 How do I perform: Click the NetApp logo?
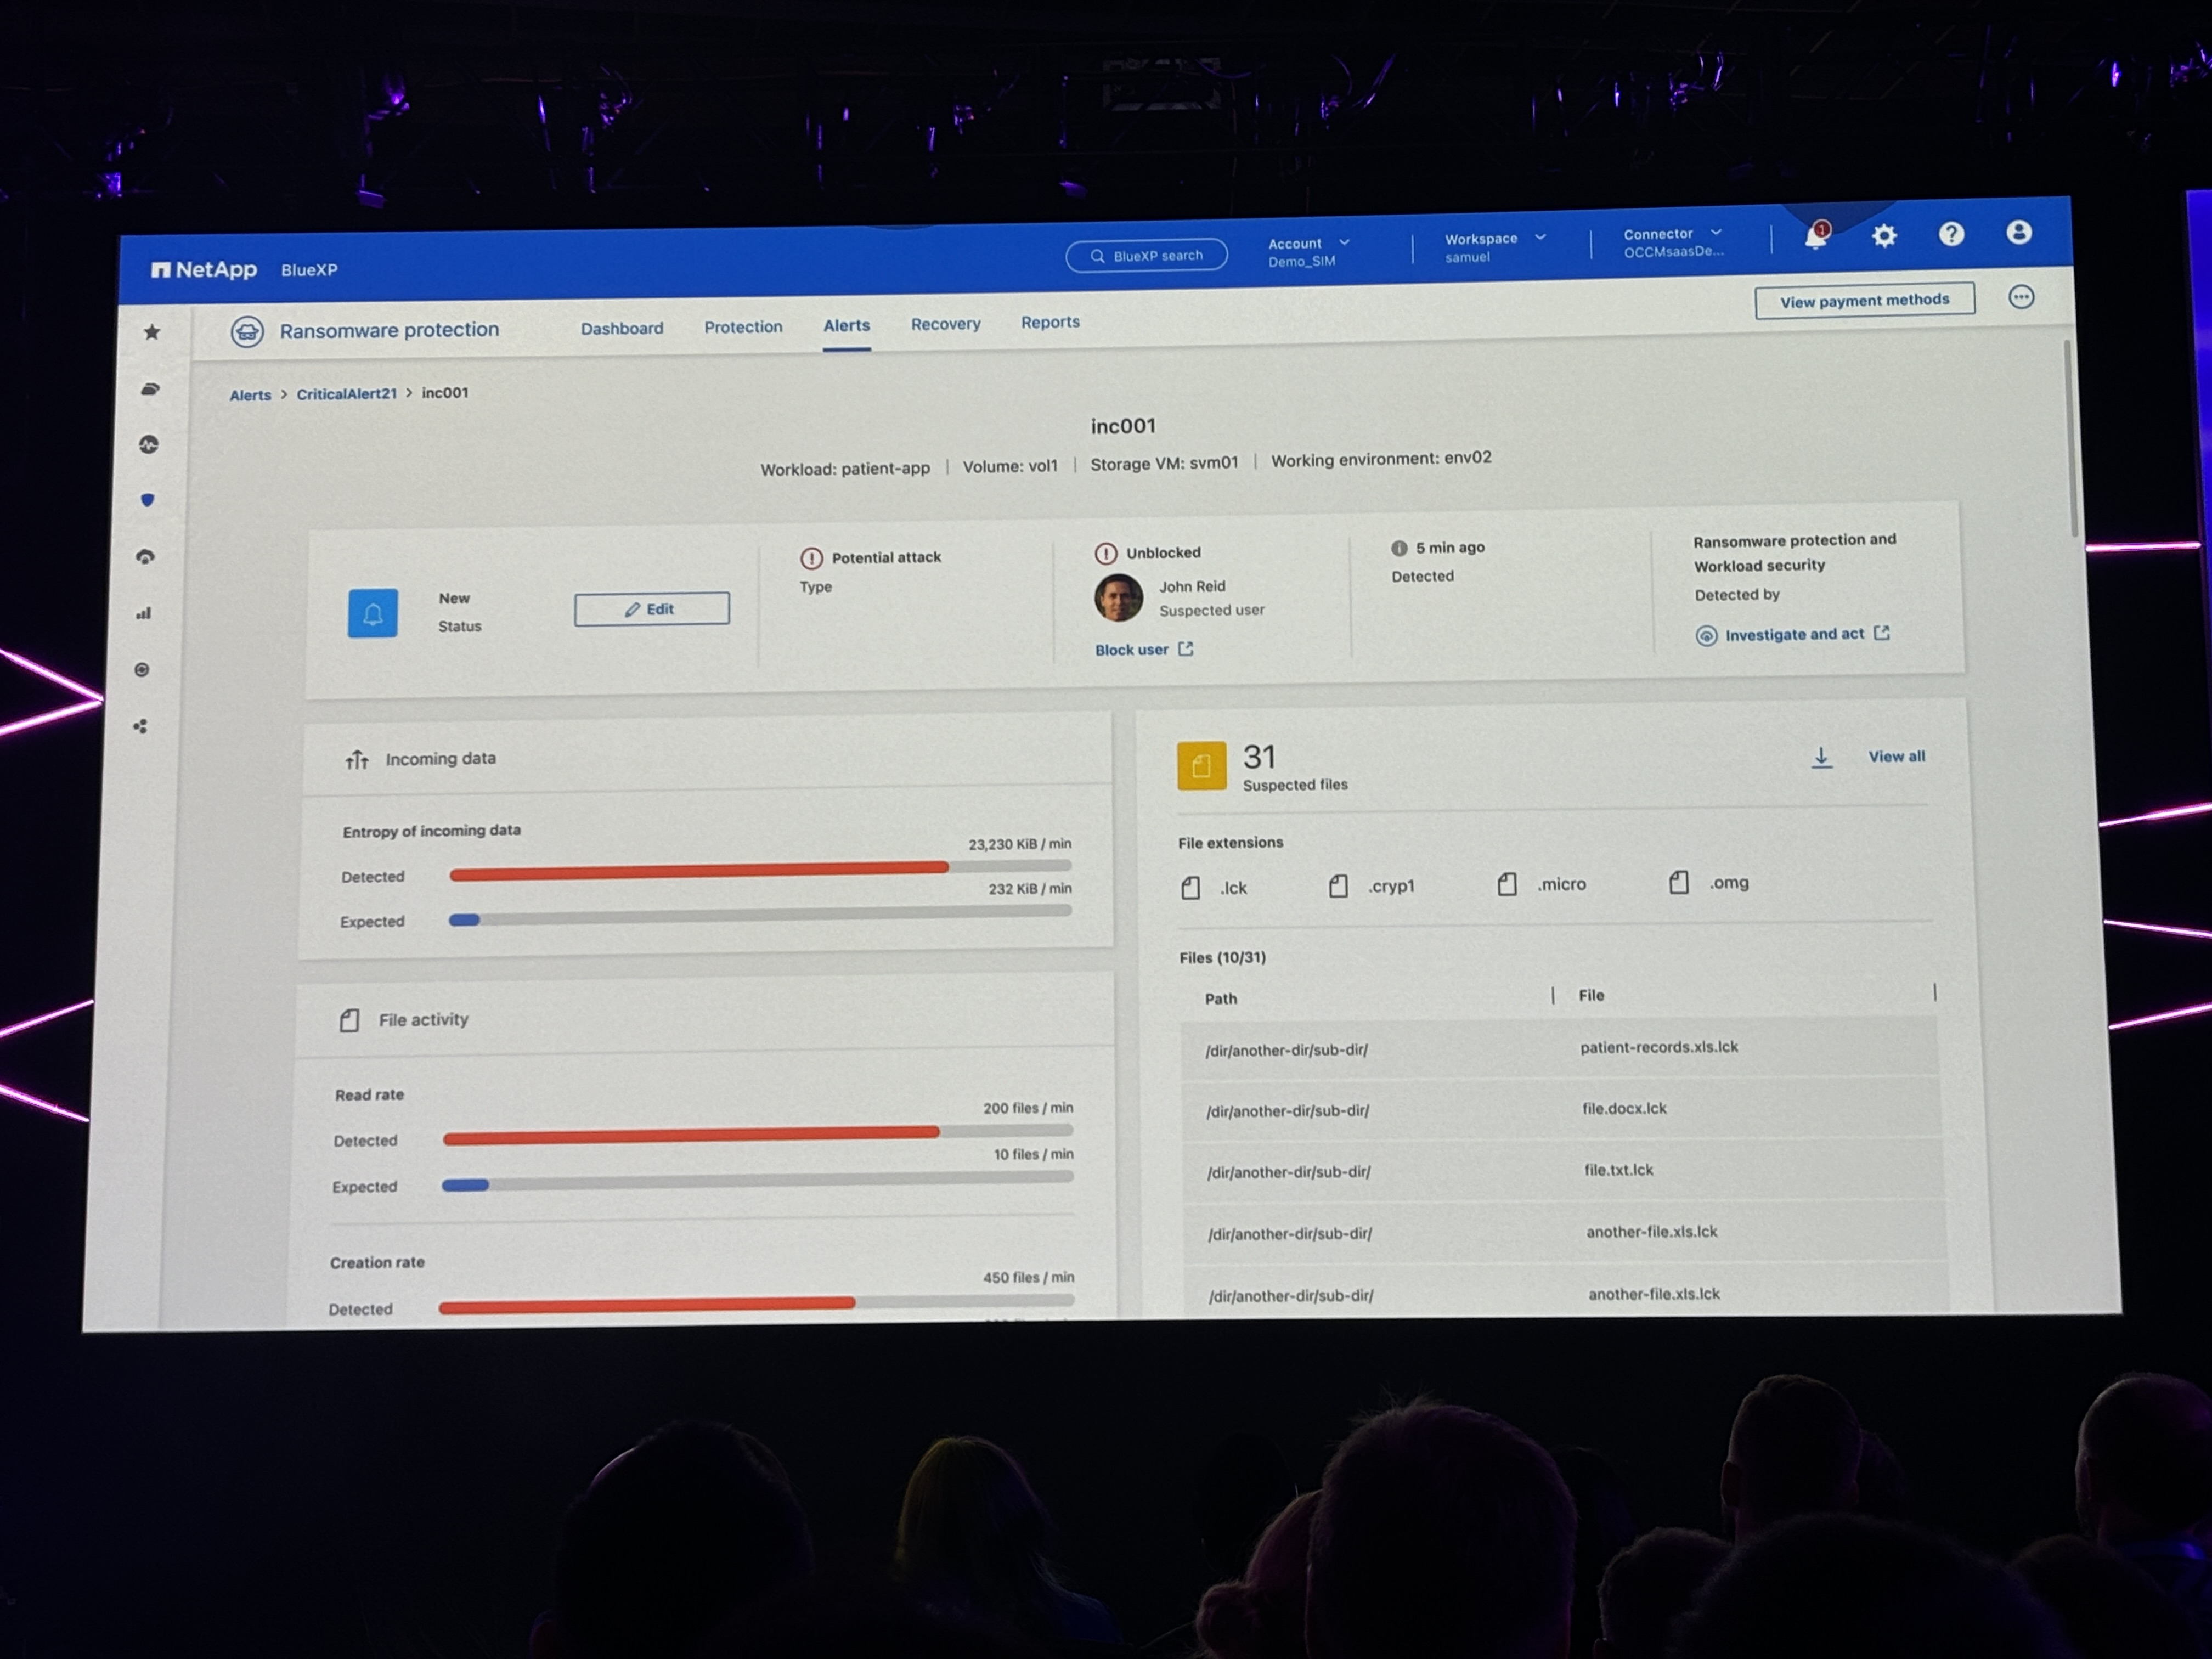point(204,270)
